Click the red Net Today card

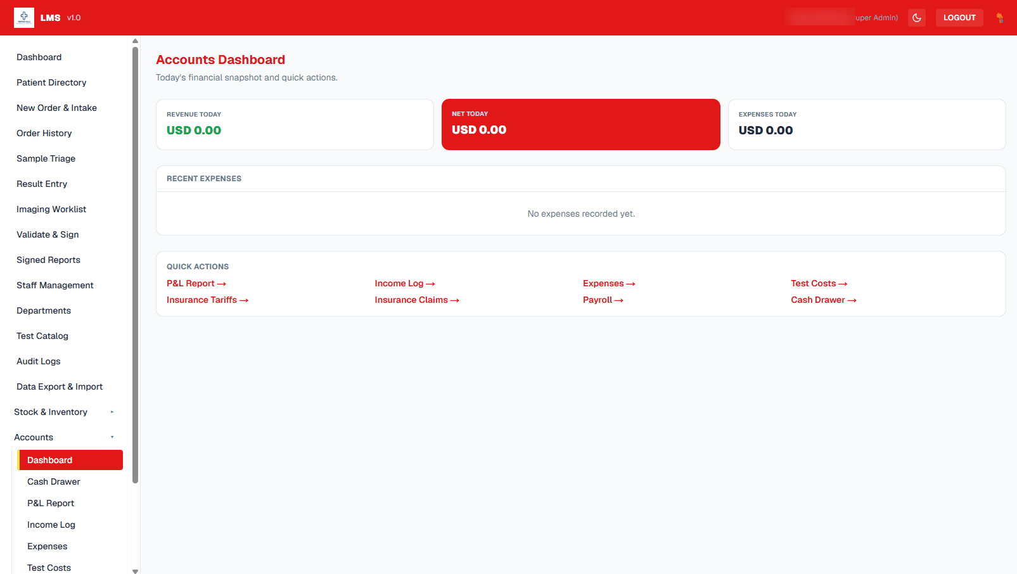(581, 124)
